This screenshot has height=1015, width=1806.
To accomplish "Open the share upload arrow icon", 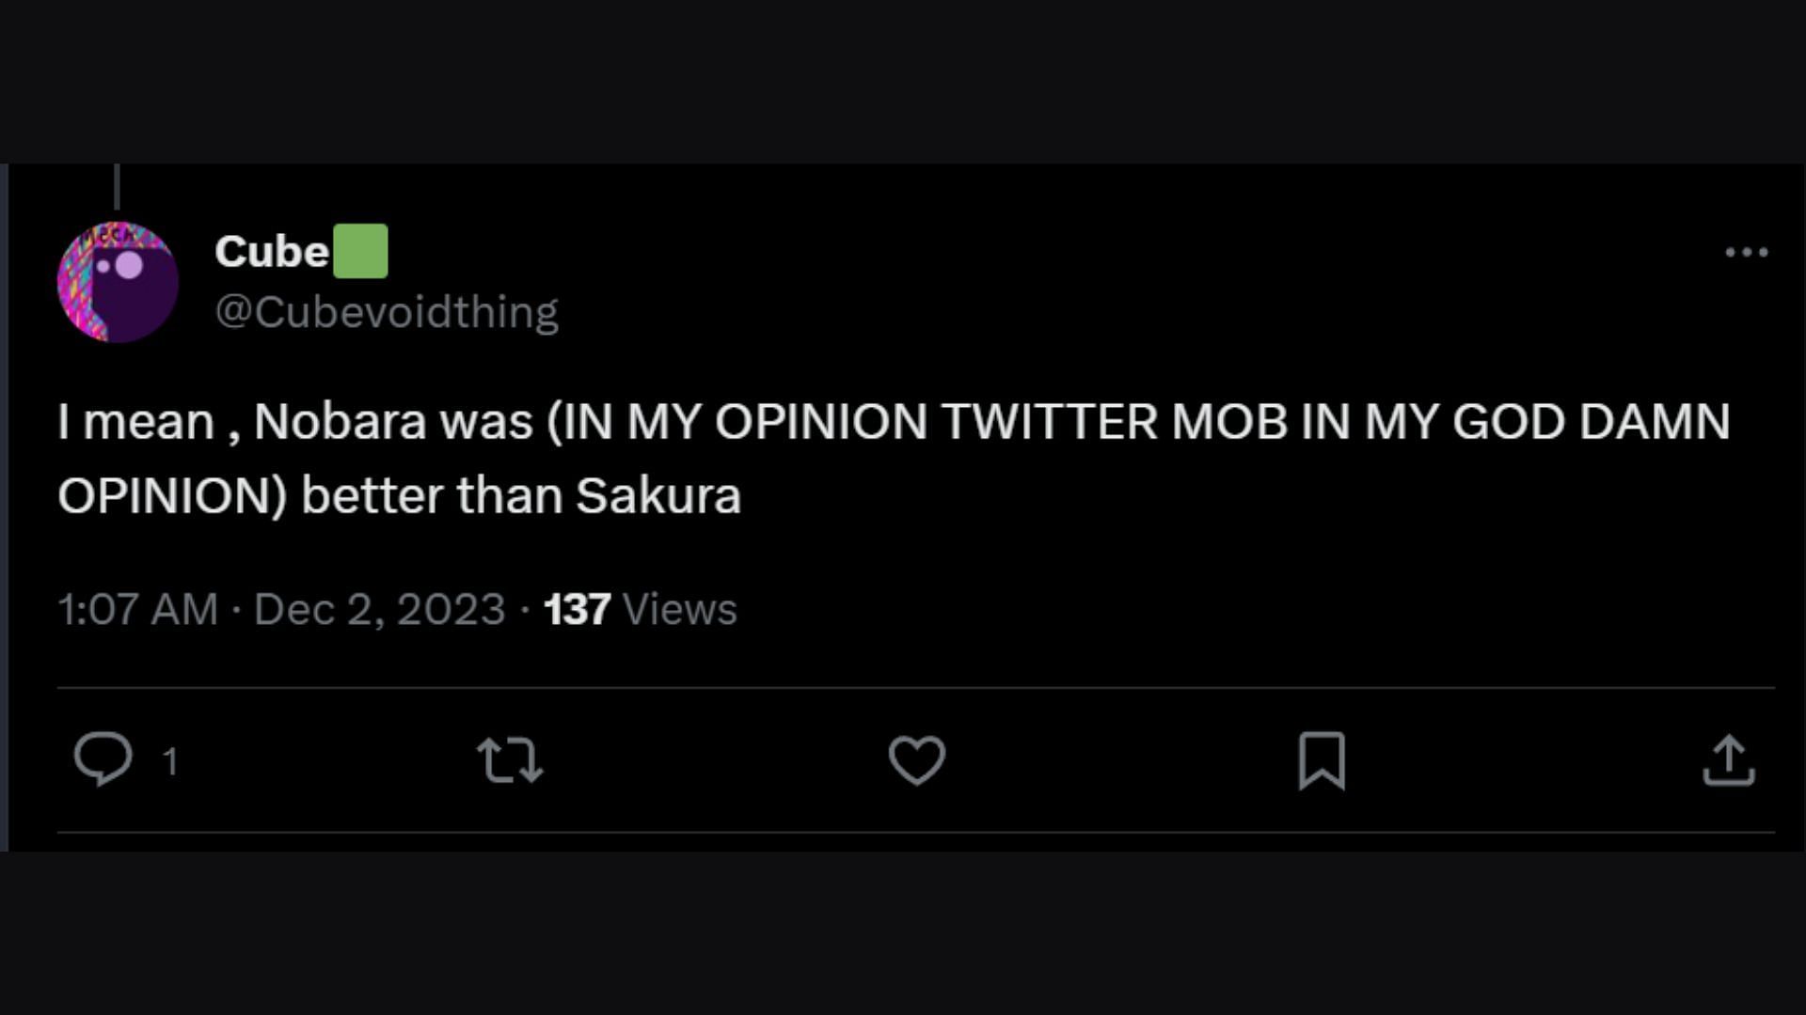I will [x=1729, y=759].
